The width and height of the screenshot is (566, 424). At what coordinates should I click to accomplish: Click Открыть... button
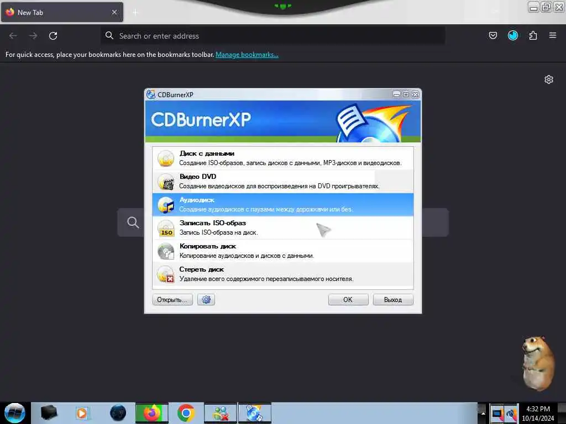pyautogui.click(x=172, y=300)
